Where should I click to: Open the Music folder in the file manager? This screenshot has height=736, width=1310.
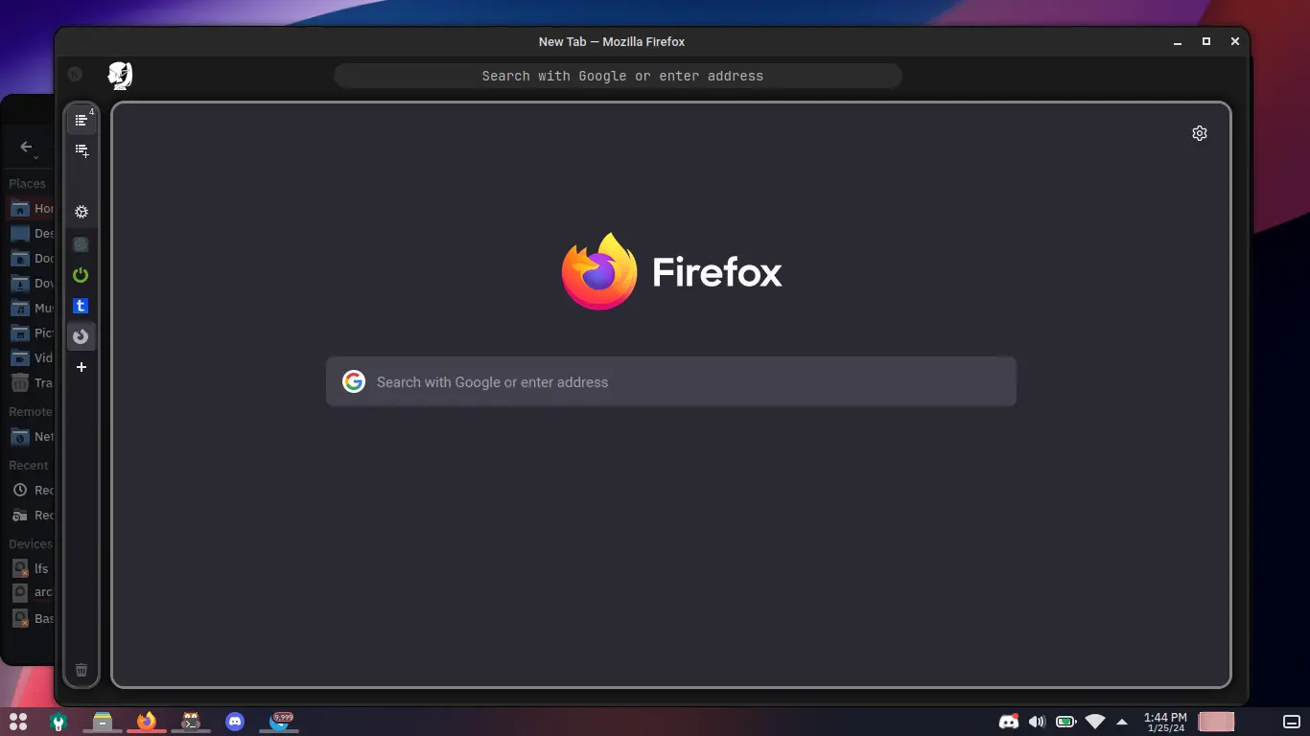click(33, 308)
